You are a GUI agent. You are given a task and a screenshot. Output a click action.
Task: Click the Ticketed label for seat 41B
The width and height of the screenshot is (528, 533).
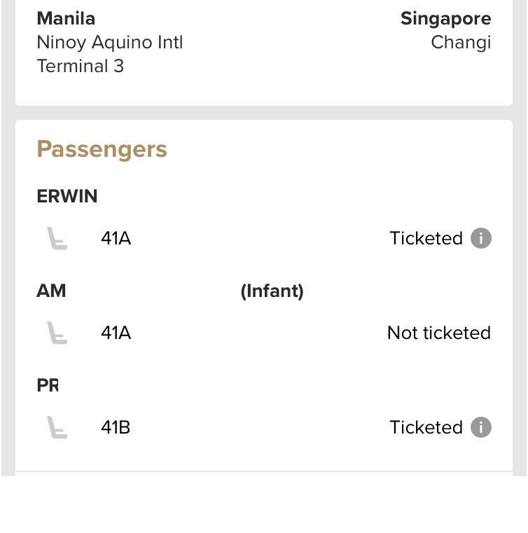click(x=426, y=427)
